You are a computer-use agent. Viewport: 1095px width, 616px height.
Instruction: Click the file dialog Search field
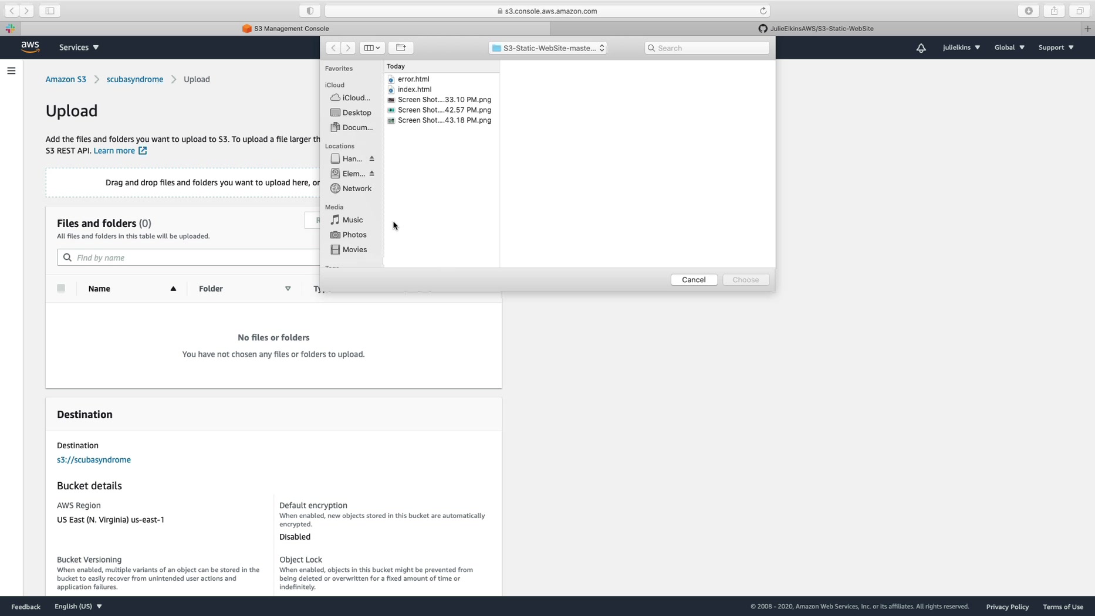coord(707,48)
